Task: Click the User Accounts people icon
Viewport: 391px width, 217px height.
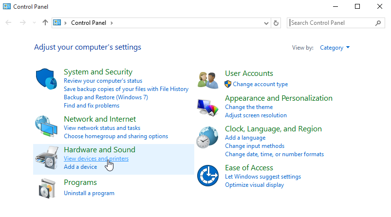Action: point(208,79)
